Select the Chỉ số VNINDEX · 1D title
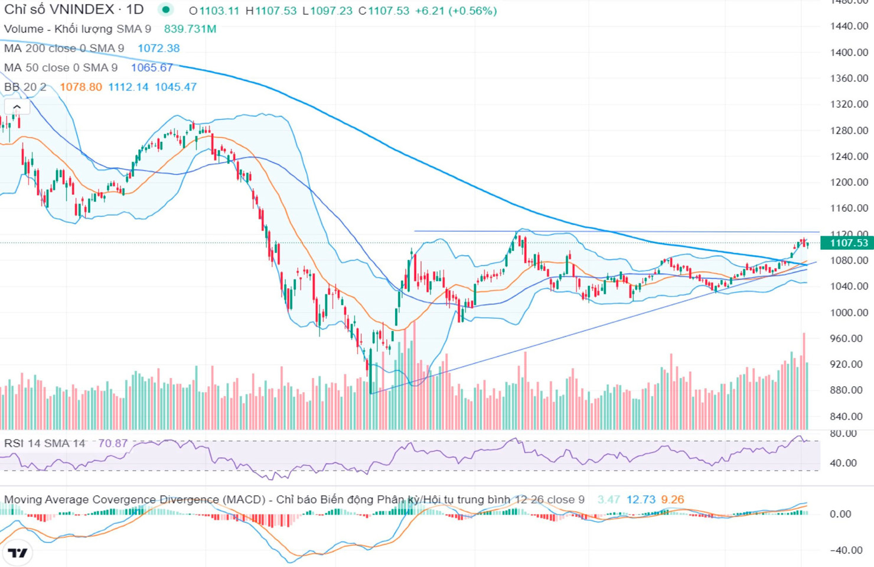The image size is (874, 567). point(74,10)
